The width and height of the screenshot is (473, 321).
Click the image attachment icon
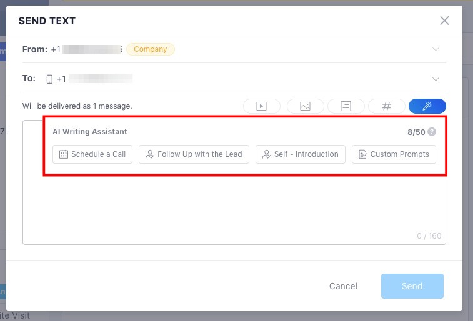pos(306,106)
